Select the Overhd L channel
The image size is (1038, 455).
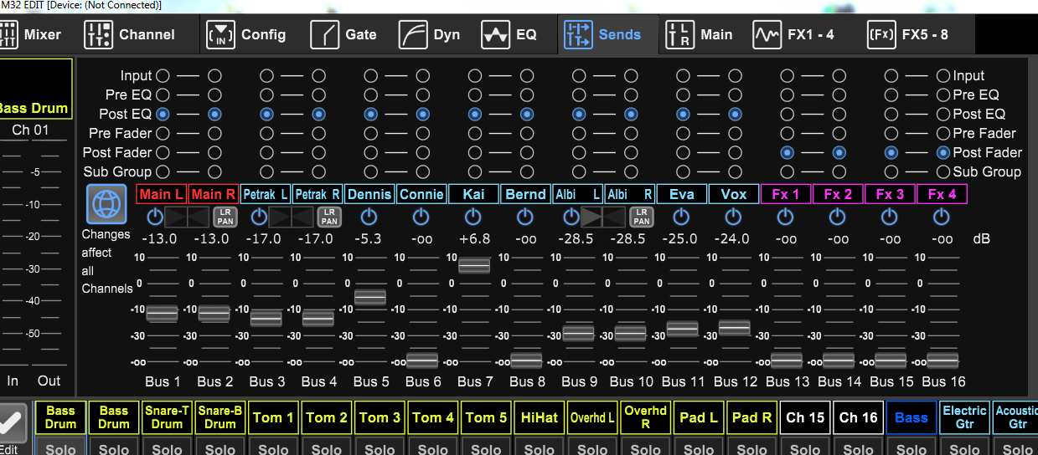click(592, 417)
